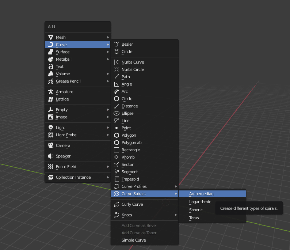Add a Point curve
Screen dimensions: 290x250
point(145,128)
